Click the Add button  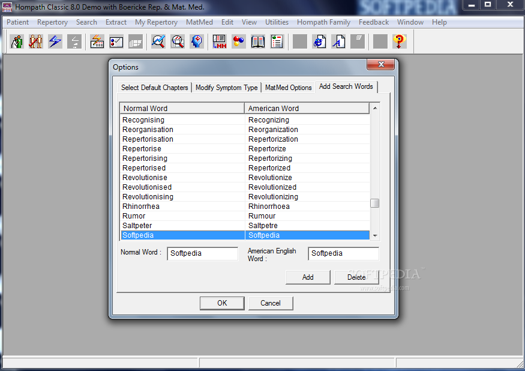pyautogui.click(x=308, y=277)
